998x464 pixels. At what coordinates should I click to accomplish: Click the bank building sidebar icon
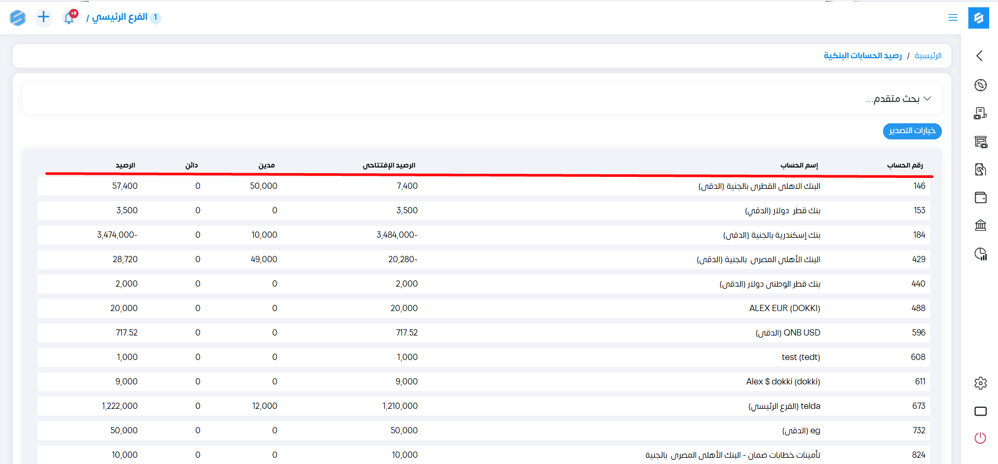[980, 225]
